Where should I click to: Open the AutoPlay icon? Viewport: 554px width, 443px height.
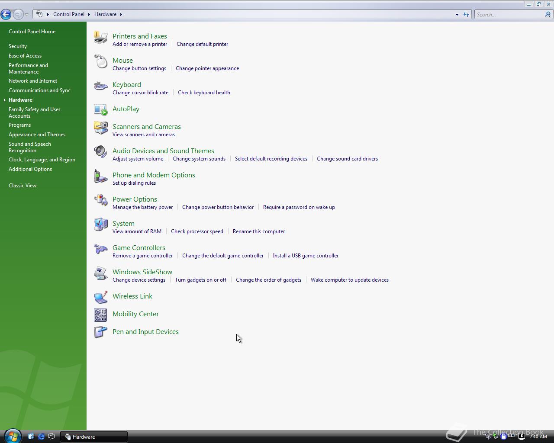click(101, 109)
